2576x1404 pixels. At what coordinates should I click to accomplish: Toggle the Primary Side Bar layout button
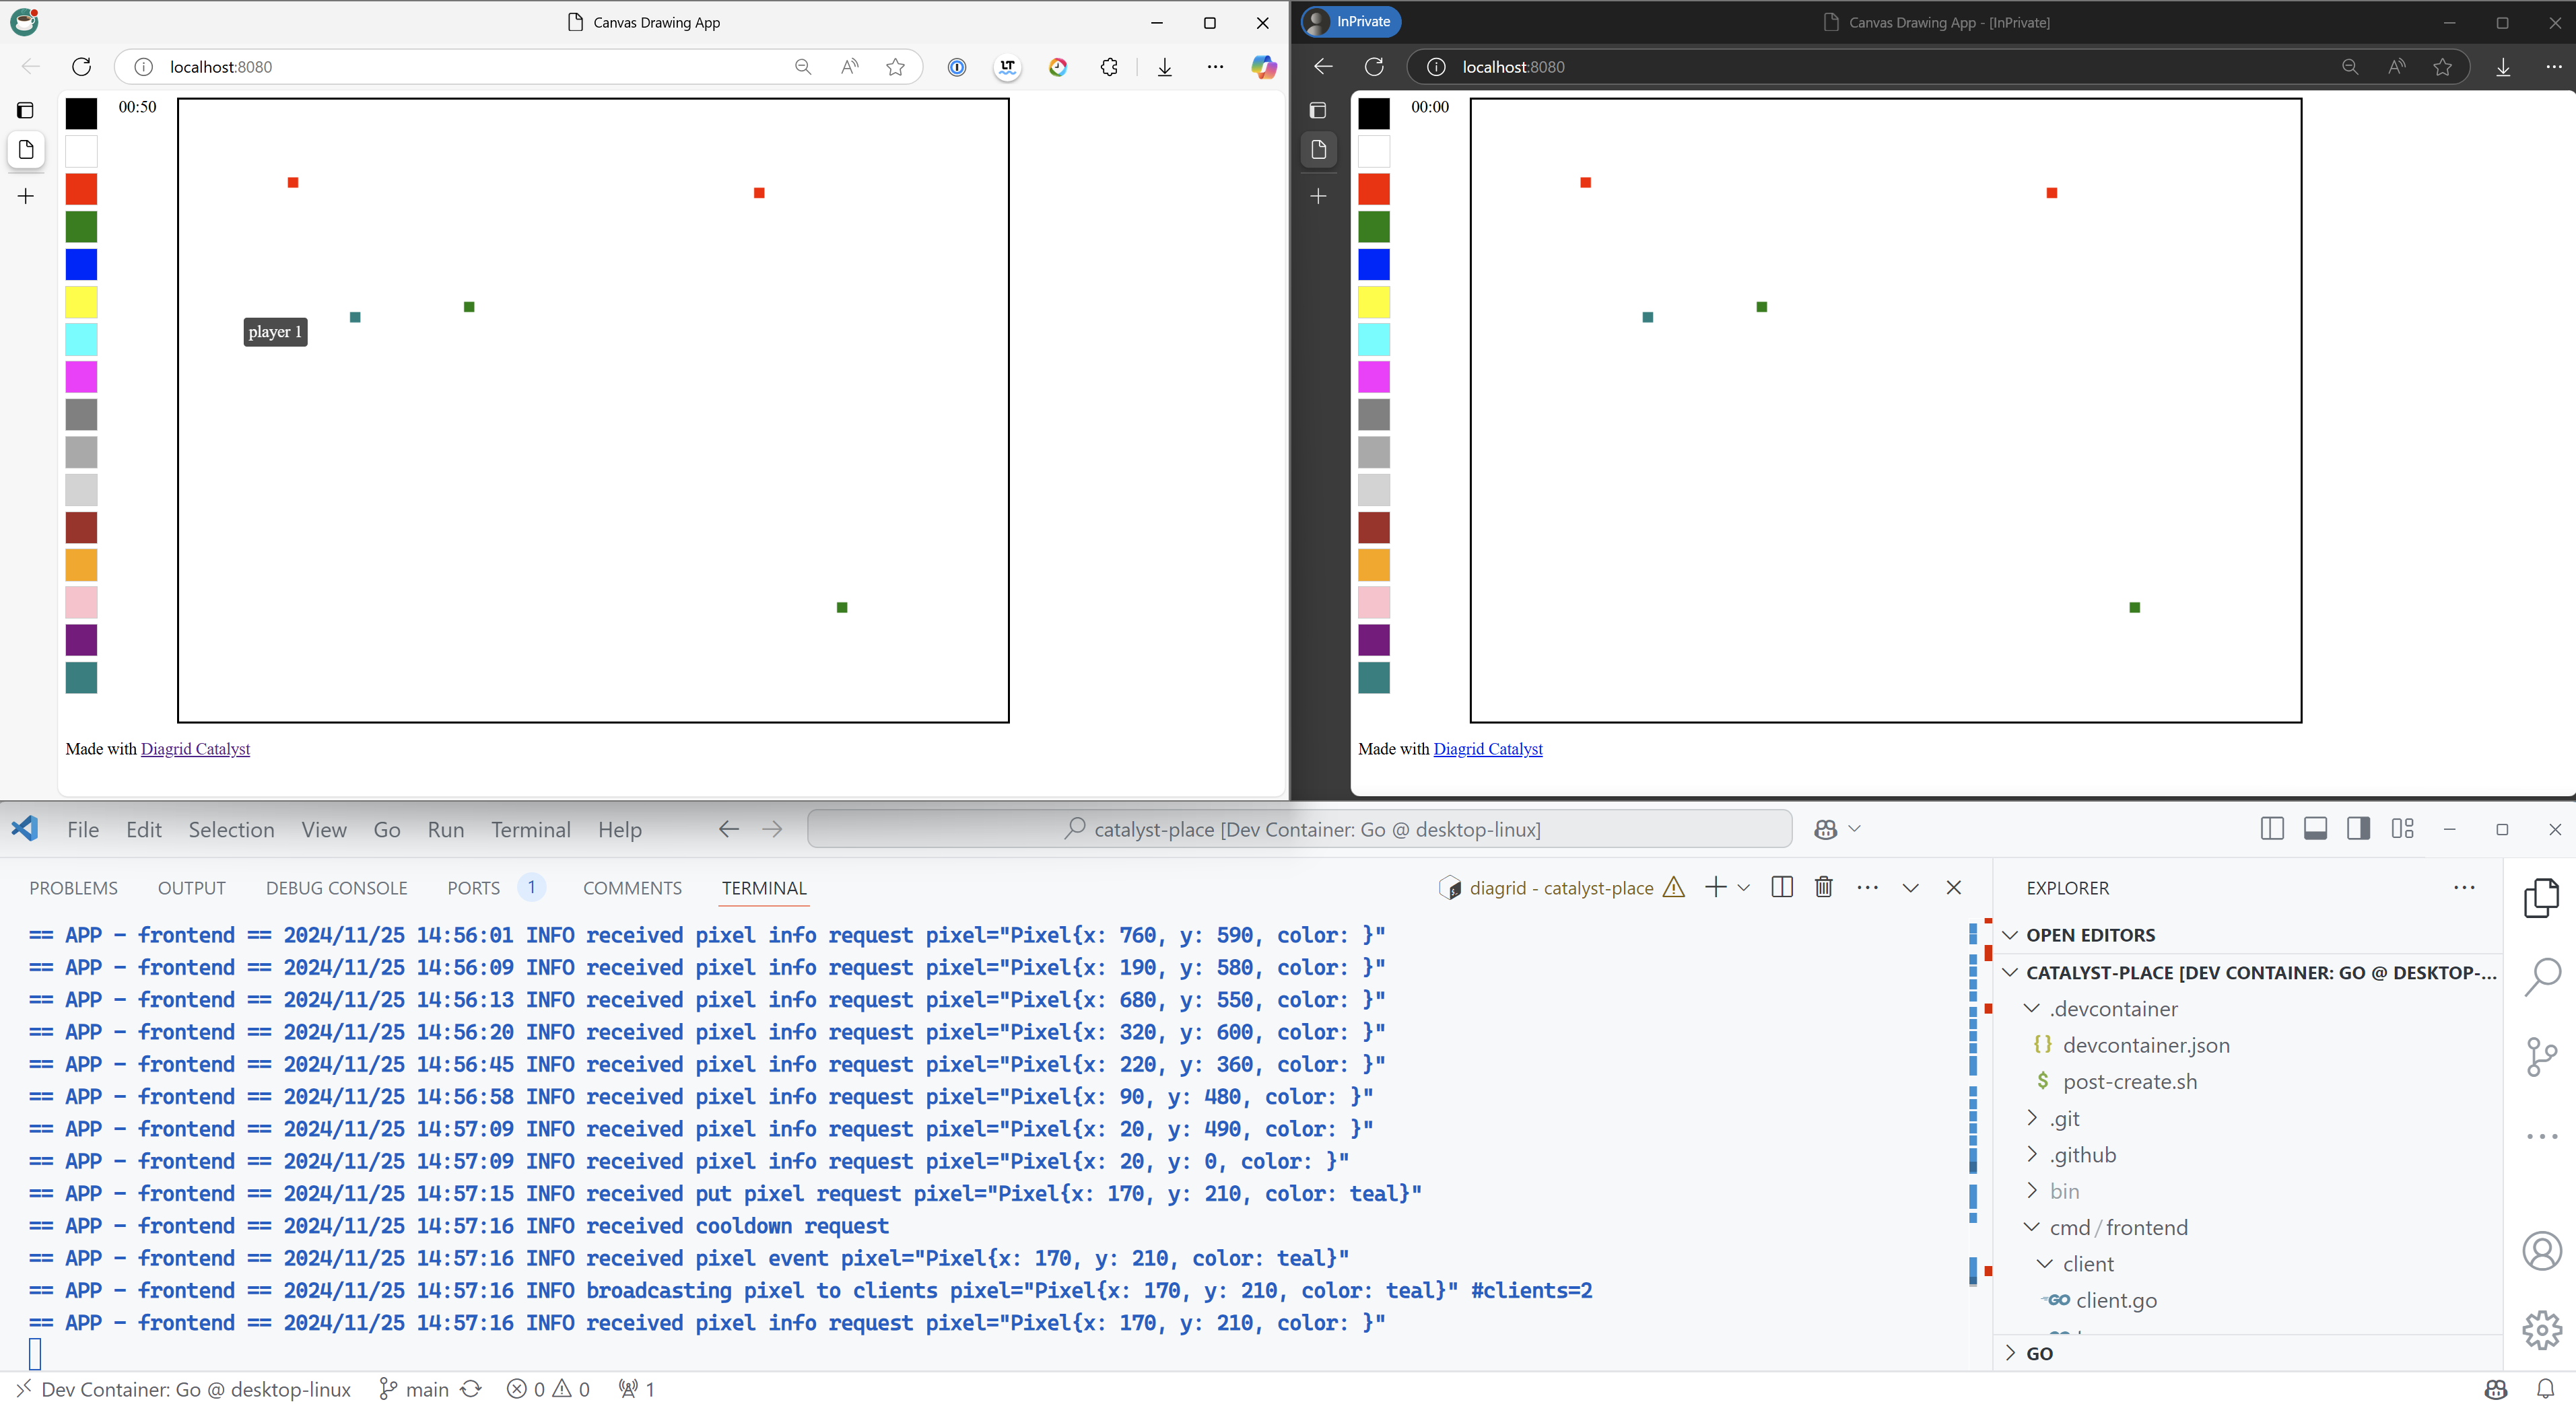tap(2272, 829)
